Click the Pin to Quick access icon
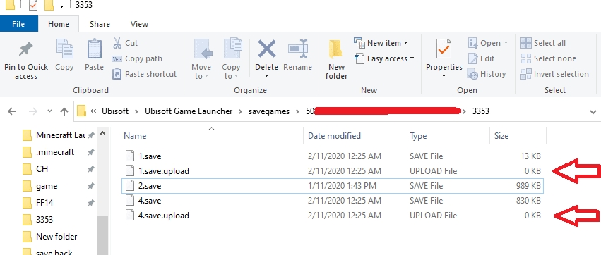Viewport: 601px width, 255px height. click(26, 49)
